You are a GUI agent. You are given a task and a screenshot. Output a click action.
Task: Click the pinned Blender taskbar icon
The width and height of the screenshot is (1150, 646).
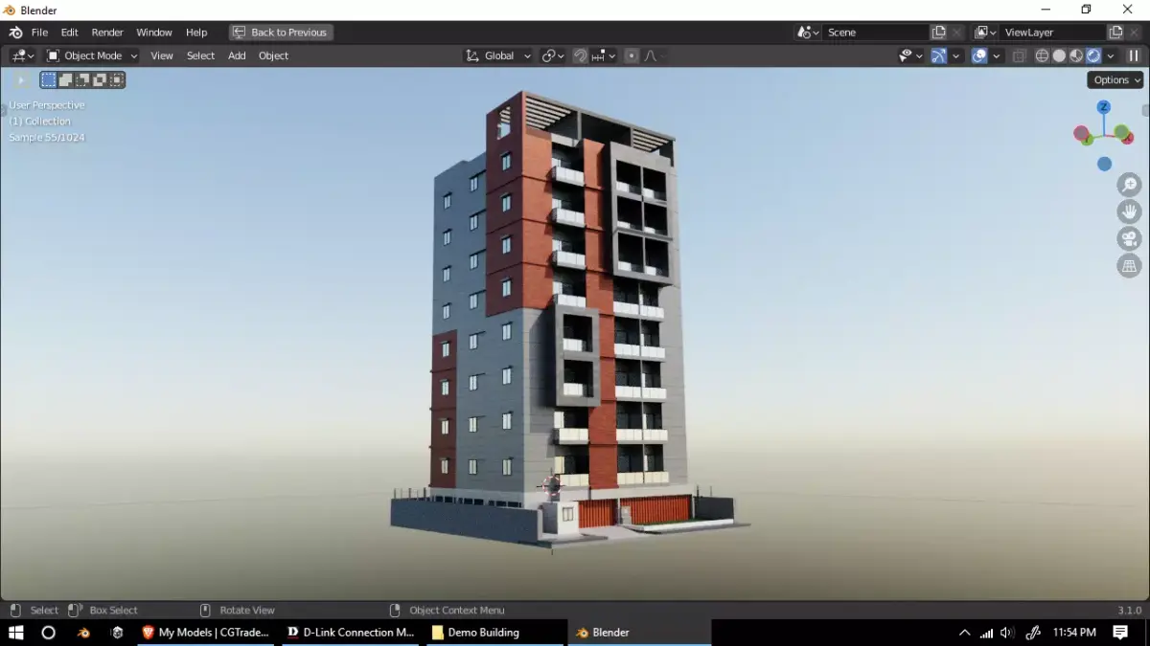coord(83,633)
